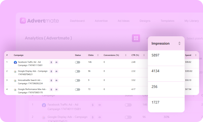
Task: Click dollar icon for Google Performance Max
Action: click(51, 90)
